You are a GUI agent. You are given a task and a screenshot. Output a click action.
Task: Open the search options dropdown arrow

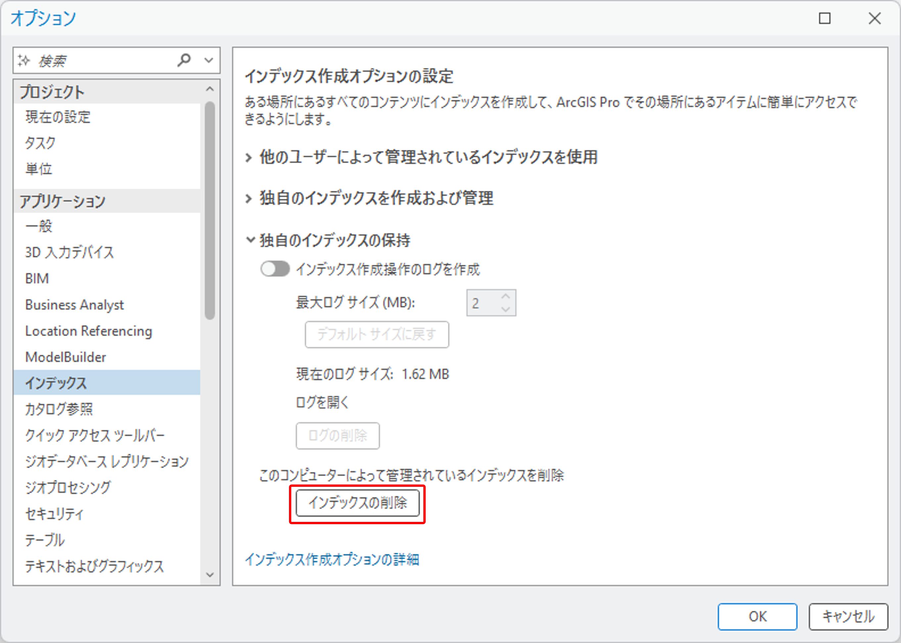[209, 61]
